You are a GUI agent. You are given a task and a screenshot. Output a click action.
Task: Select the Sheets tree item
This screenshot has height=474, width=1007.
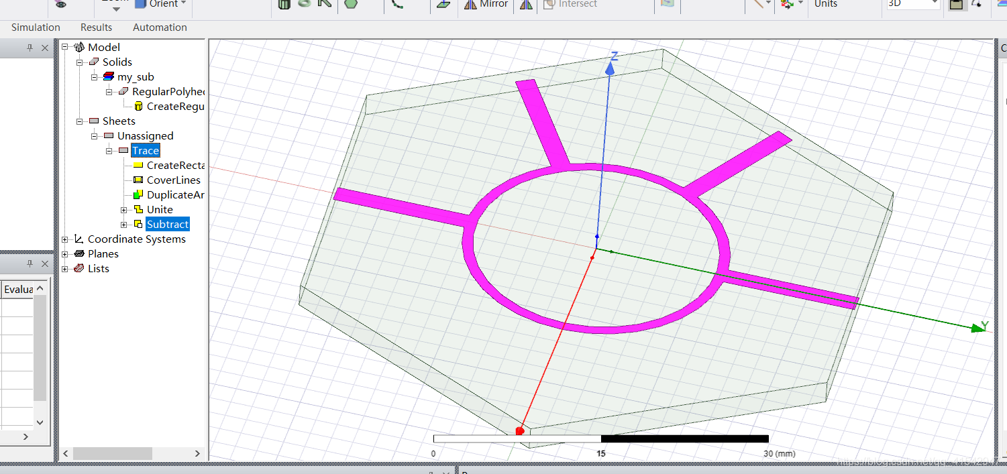click(119, 121)
